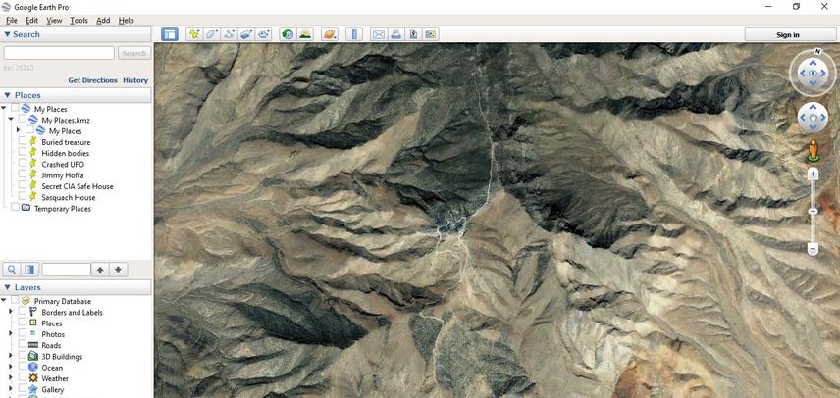840x398 pixels.
Task: Show historical imagery with clock icon
Action: (x=288, y=34)
